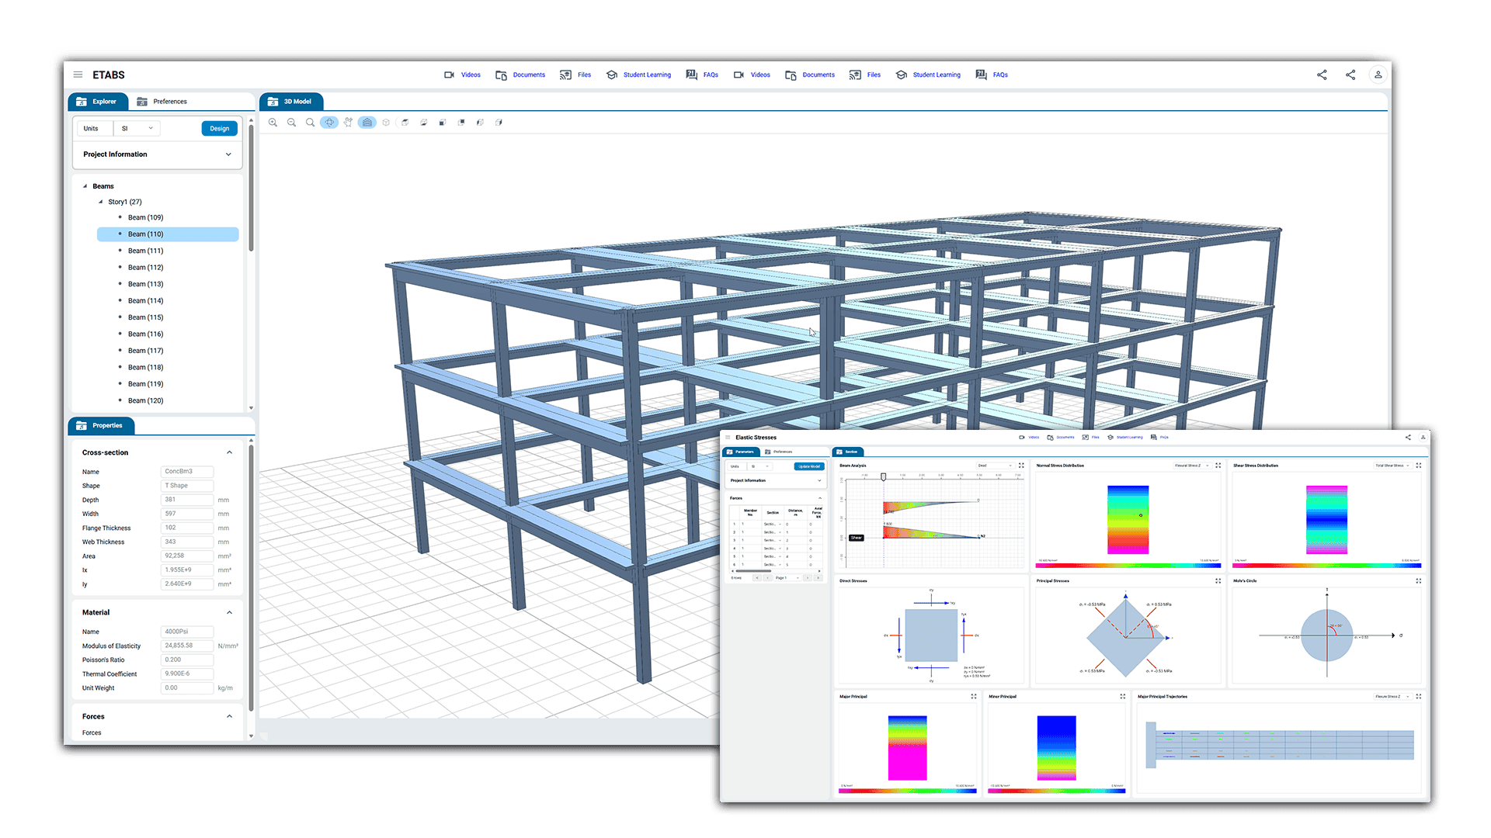The width and height of the screenshot is (1491, 838).
Task: Toggle the pan hand tool
Action: 348,123
